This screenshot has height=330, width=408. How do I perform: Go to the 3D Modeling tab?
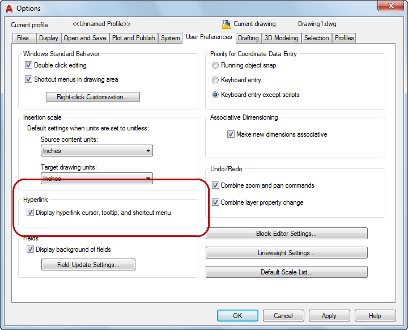tap(281, 38)
